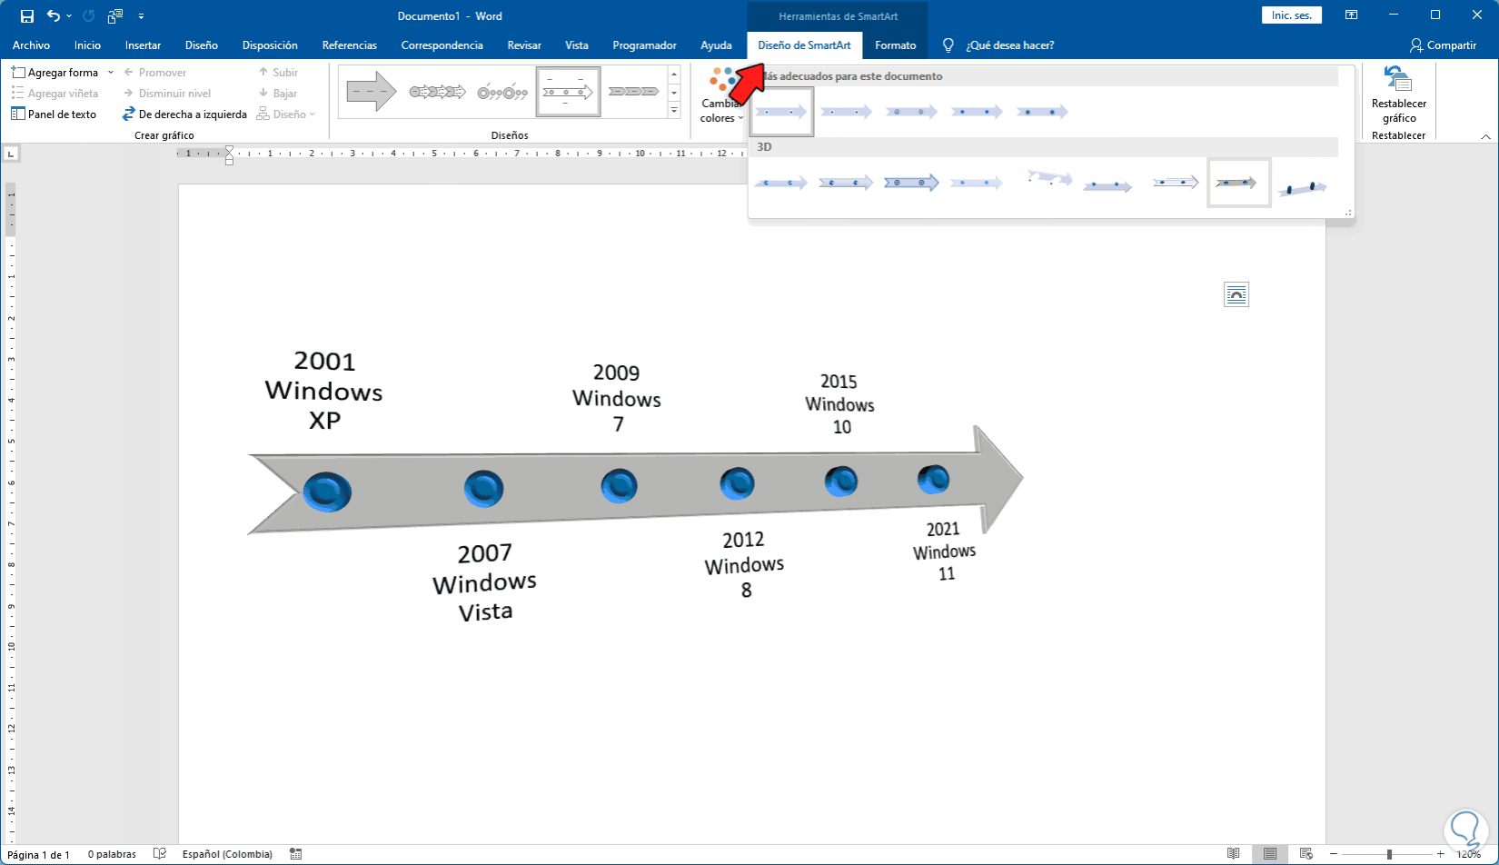Click the Inic. ses. sign-in button
Screen dimensions: 1499x865
pyautogui.click(x=1292, y=15)
